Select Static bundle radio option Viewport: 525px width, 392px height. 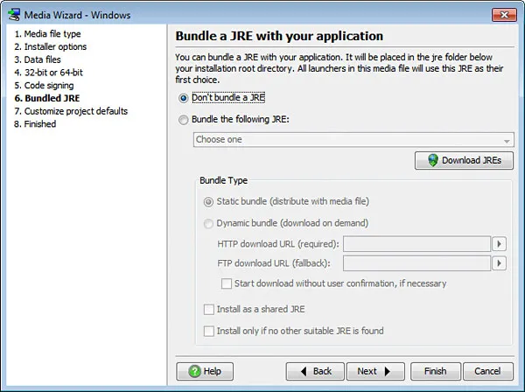coord(208,202)
